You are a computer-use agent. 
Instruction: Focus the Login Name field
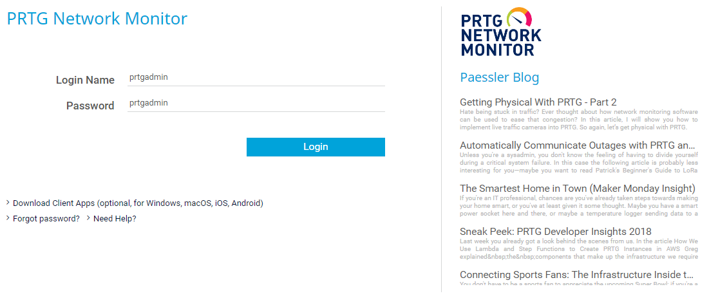[x=256, y=78]
